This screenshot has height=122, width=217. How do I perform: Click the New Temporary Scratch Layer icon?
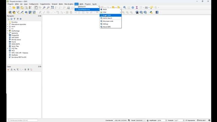(x=26, y=13)
